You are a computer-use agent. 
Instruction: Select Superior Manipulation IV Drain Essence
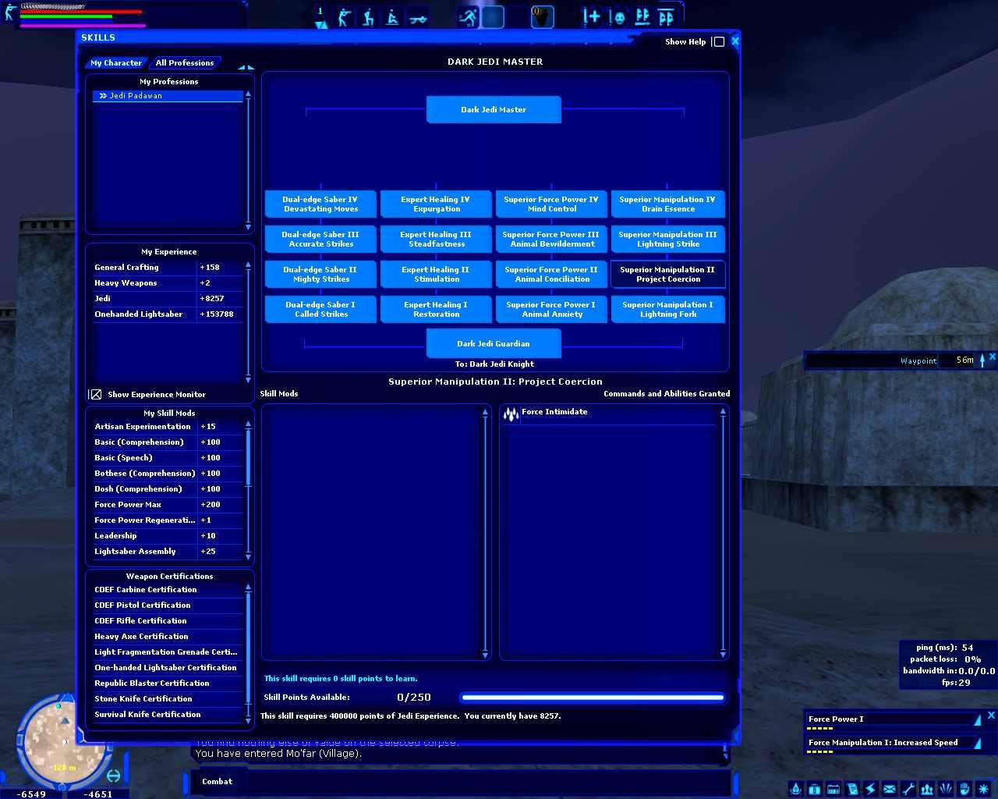[667, 204]
